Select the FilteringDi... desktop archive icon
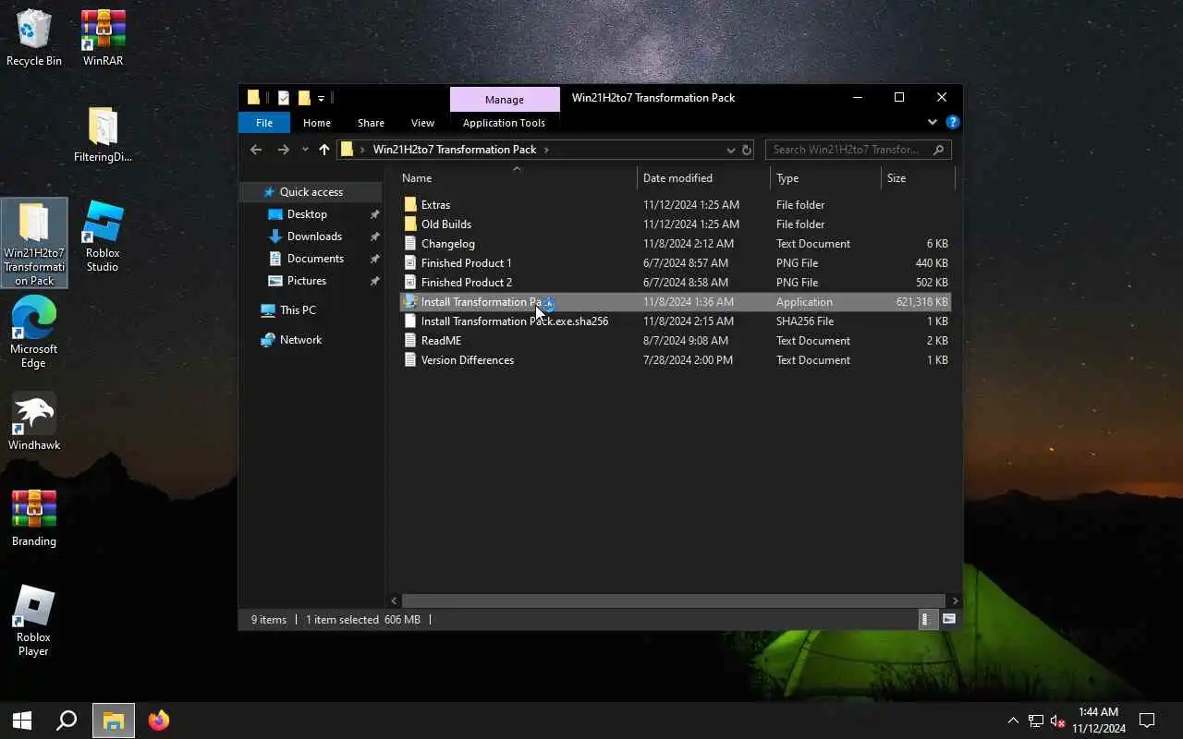 (103, 134)
